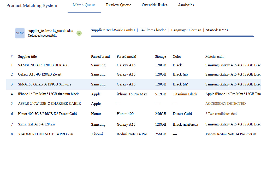Go to the Override Rules tab
The image size is (261, 196).
(155, 5)
